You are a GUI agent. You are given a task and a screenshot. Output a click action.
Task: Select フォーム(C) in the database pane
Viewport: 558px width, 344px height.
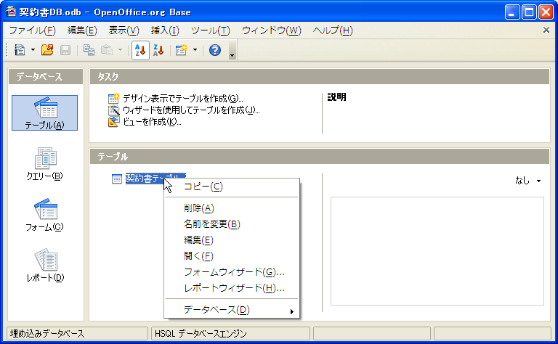click(44, 215)
